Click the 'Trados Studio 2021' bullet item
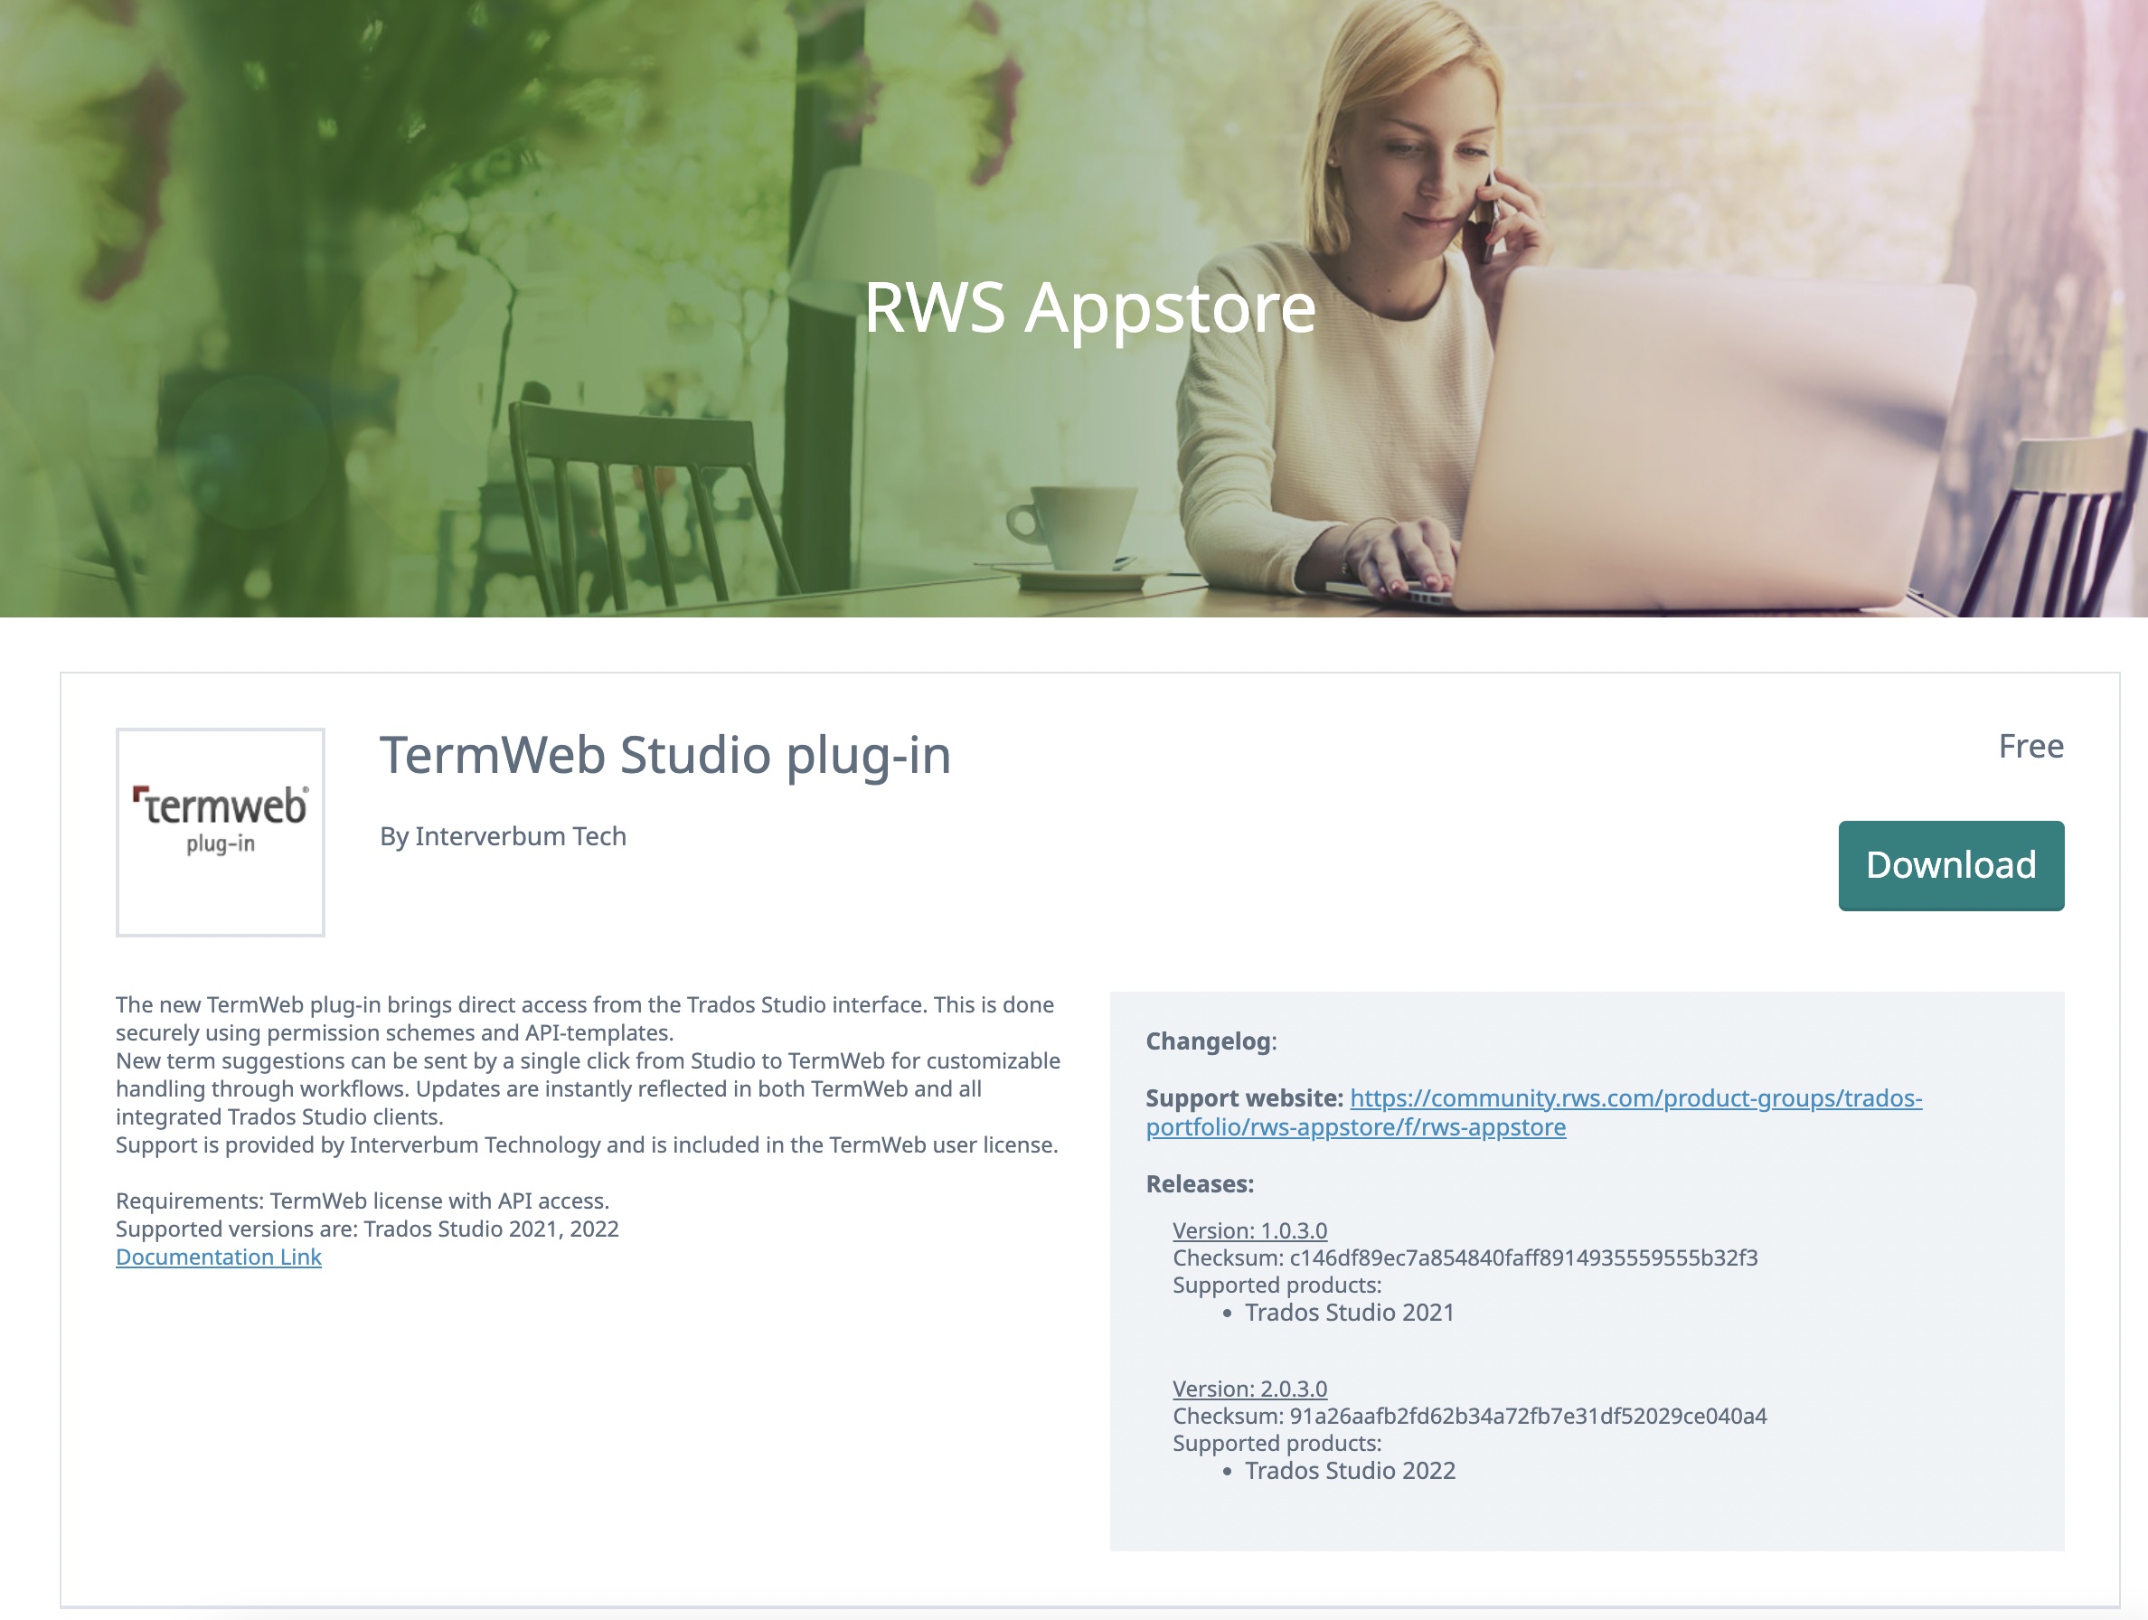Image resolution: width=2148 pixels, height=1620 pixels. coord(1350,1312)
